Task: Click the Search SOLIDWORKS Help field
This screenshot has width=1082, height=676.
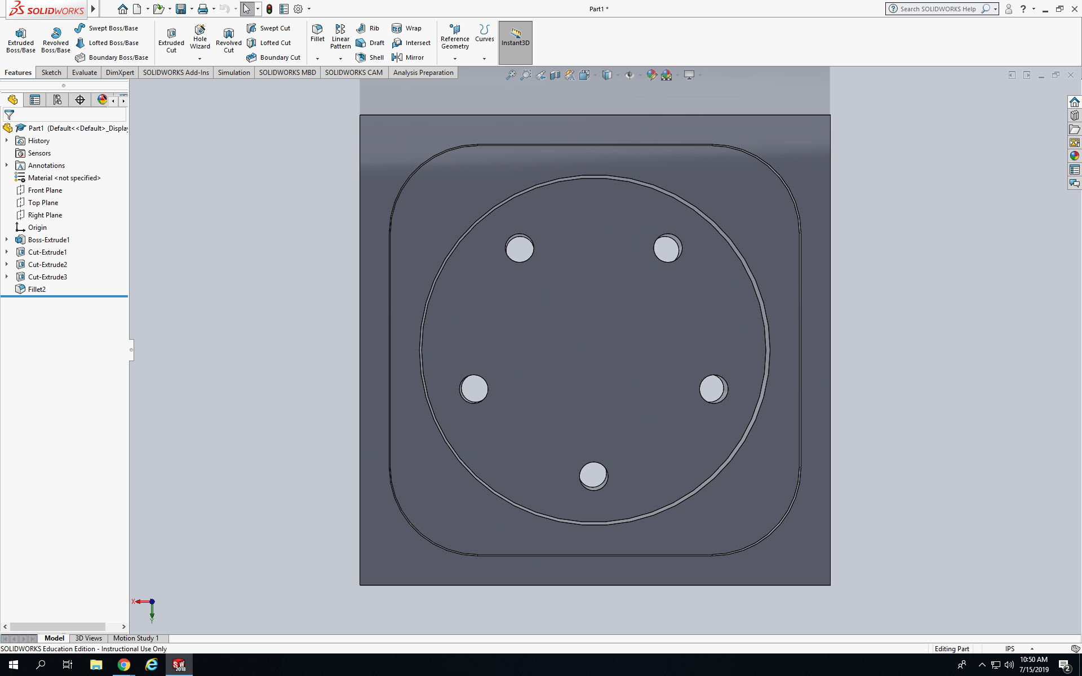Action: pyautogui.click(x=938, y=9)
